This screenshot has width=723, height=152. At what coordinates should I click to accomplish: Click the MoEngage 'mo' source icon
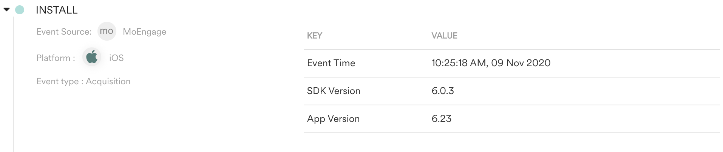[x=107, y=31]
